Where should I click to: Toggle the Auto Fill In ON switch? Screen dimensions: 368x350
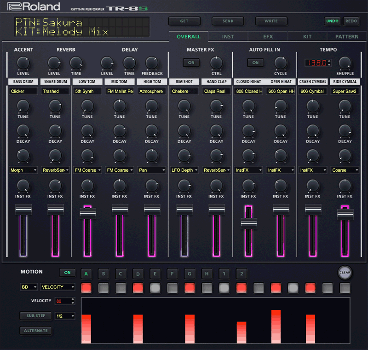pyautogui.click(x=255, y=63)
